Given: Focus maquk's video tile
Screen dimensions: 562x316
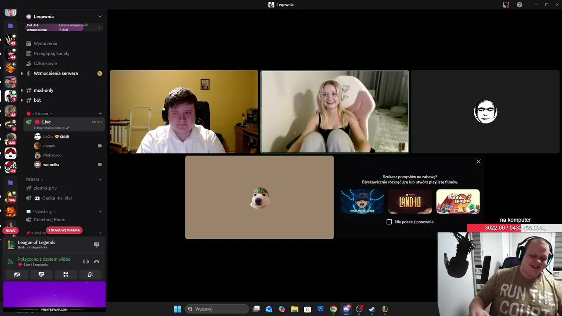Looking at the screenshot, I should (184, 111).
